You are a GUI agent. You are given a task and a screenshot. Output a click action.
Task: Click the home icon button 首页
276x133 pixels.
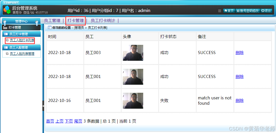pos(229,11)
